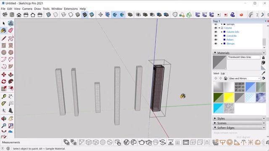Image resolution: width=269 pixels, height=151 pixels.
Task: Select the arrow Select tool
Action: click(4, 23)
